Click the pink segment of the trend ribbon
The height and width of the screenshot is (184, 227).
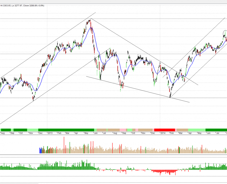[123, 129]
